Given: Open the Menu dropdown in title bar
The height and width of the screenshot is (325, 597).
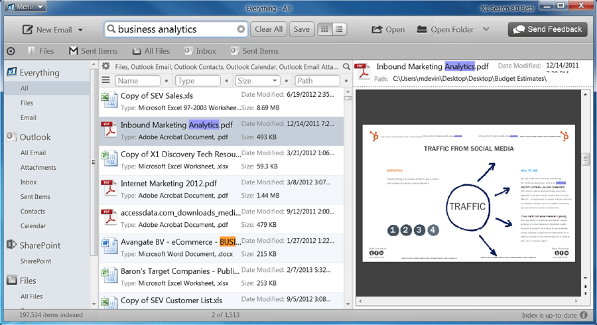Looking at the screenshot, I should point(26,7).
